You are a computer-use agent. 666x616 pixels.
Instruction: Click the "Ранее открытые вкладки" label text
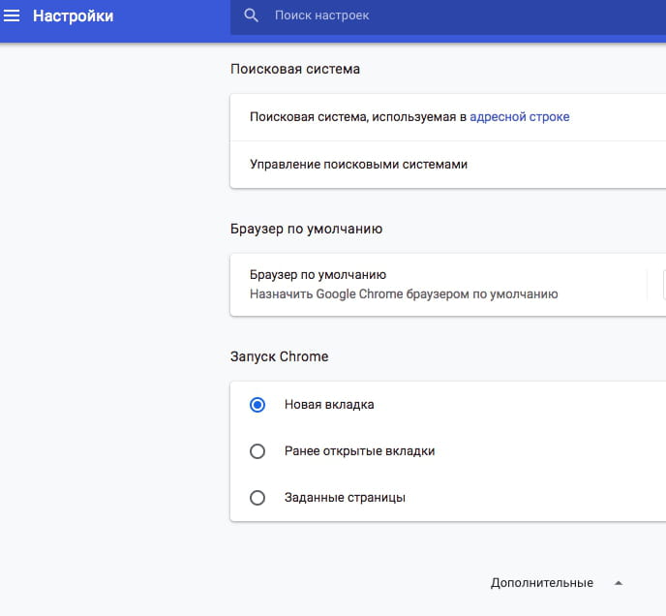pos(359,451)
